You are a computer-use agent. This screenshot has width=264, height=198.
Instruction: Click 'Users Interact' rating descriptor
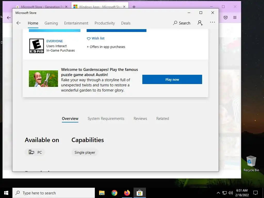pyautogui.click(x=56, y=46)
